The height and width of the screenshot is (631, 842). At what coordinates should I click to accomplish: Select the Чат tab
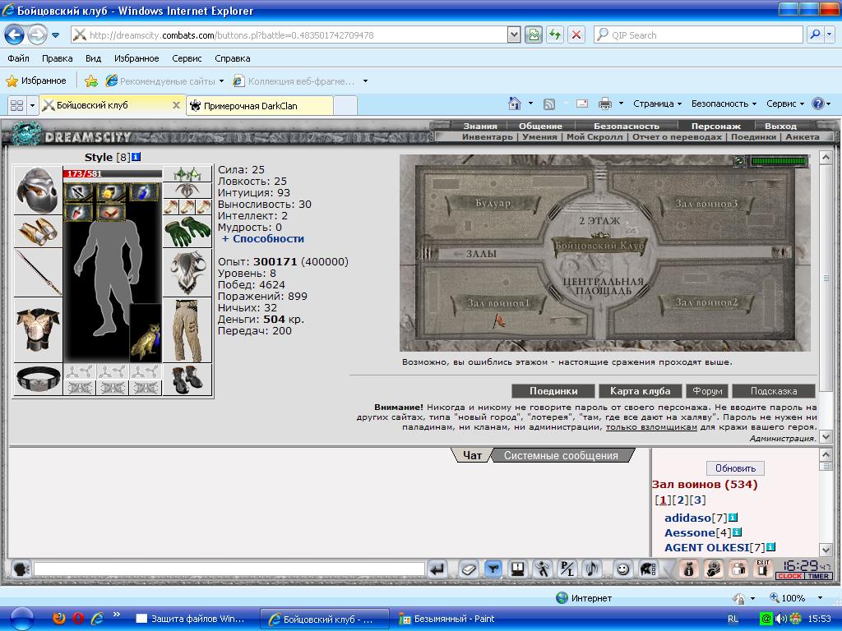(472, 455)
